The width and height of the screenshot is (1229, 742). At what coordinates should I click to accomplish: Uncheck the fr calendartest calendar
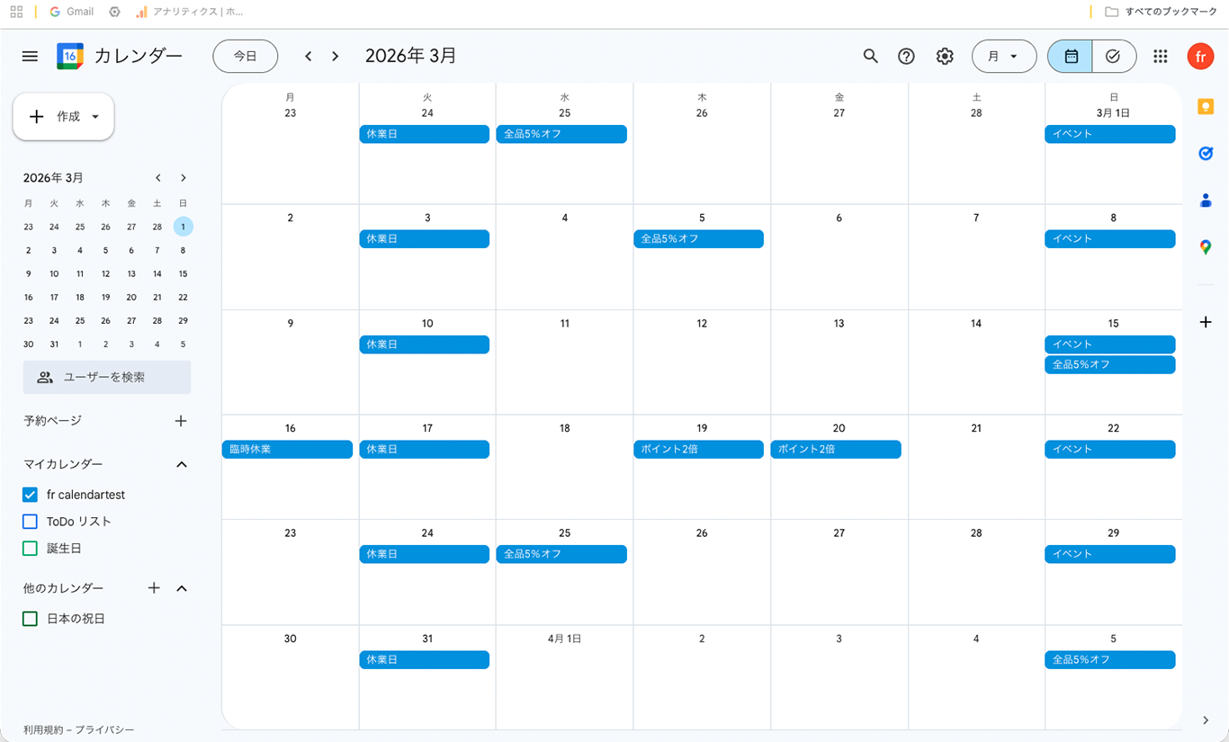pos(30,495)
